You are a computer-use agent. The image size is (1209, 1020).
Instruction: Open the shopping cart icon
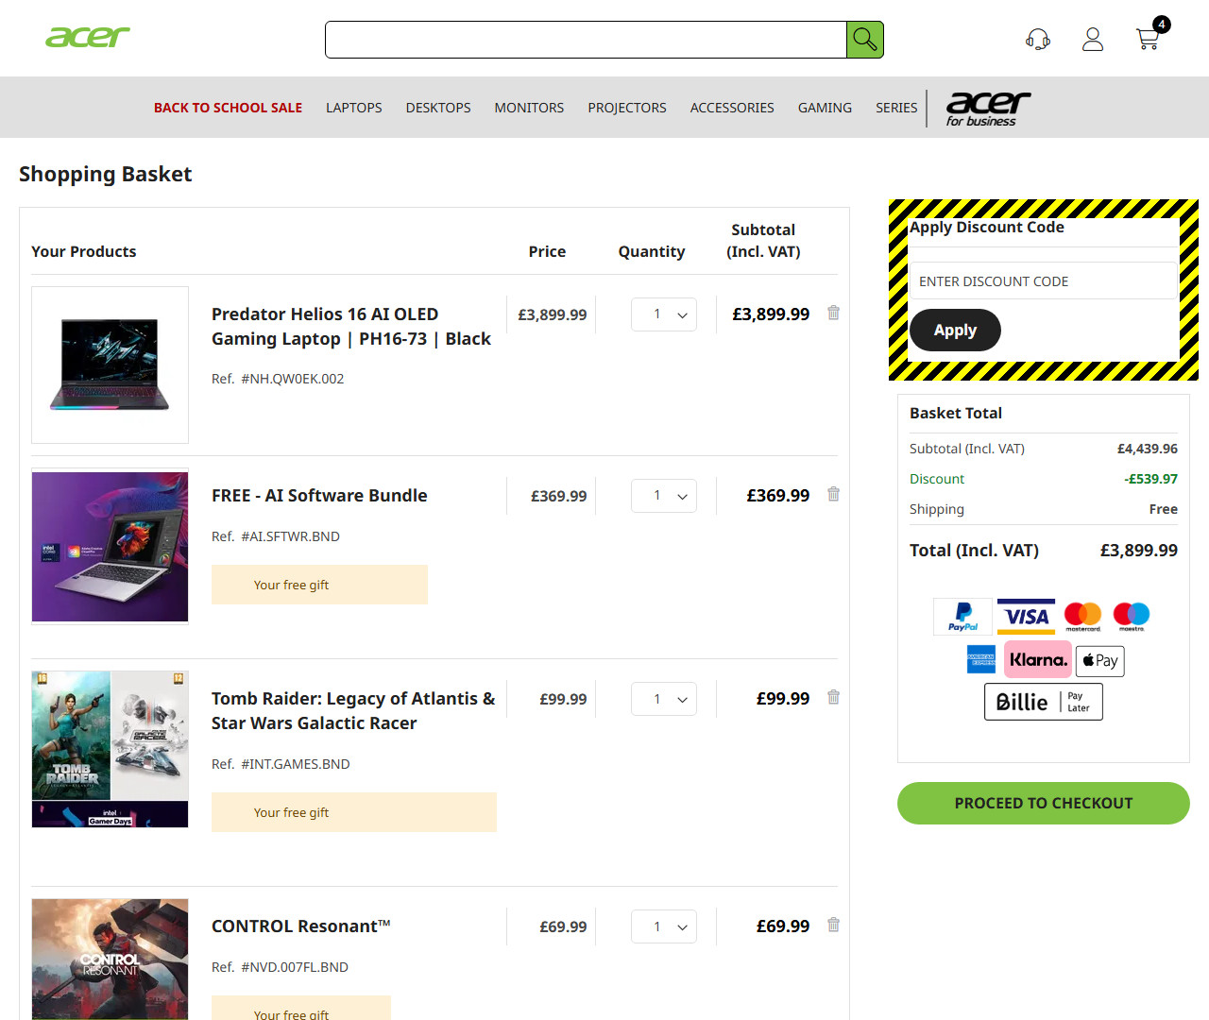coord(1149,39)
